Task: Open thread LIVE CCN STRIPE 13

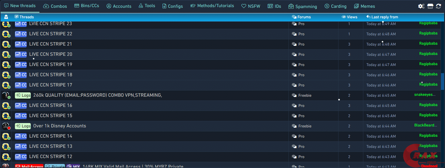Action: click(51, 146)
